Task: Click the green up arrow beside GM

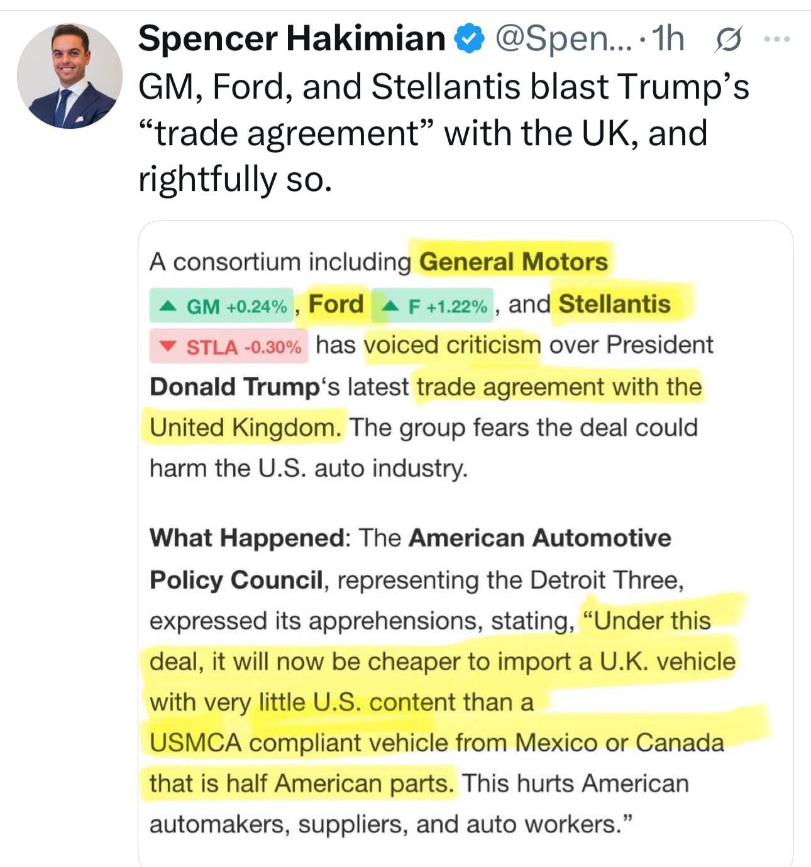Action: pyautogui.click(x=167, y=306)
